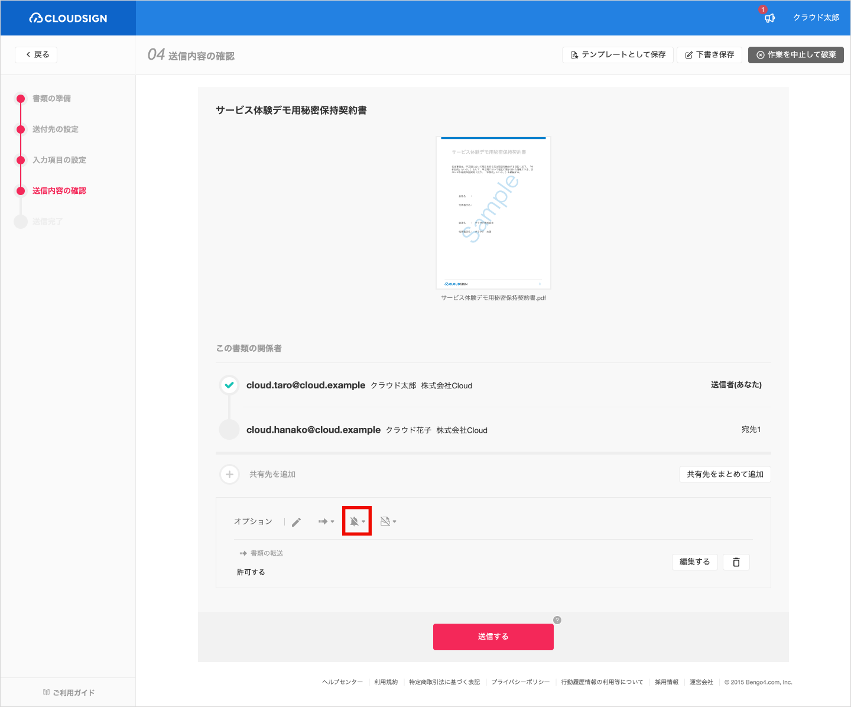Click document title サービス体験デモ用秘密保持契約書
Image resolution: width=851 pixels, height=707 pixels.
[291, 111]
